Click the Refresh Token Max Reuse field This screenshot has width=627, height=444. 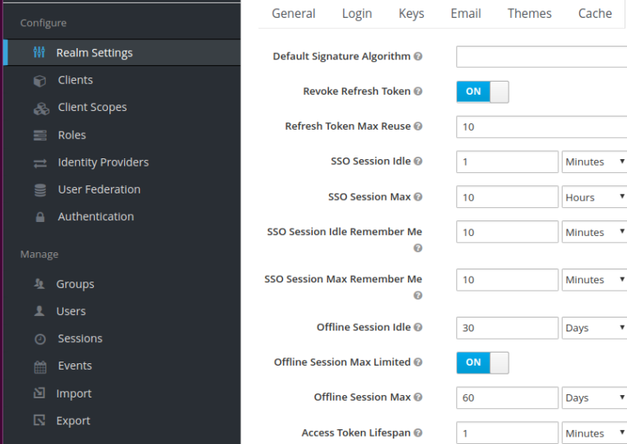click(x=541, y=127)
